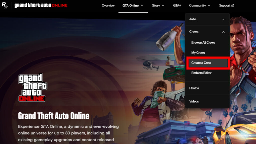
Task: Click the Rockstar Games logo icon
Action: (x=4, y=5)
